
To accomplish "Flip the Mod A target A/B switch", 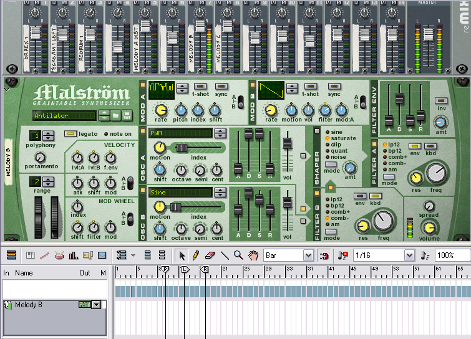I will click(x=241, y=102).
